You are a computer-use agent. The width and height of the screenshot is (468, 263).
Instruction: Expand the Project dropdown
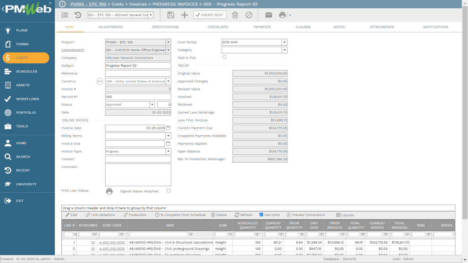point(168,42)
